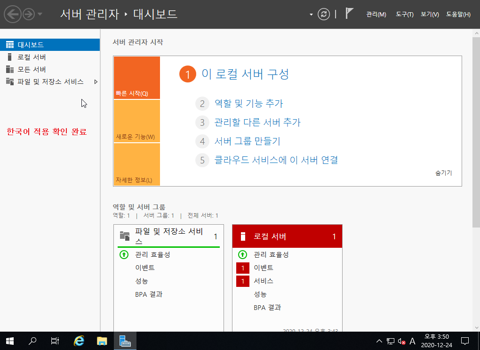Open 클라우드 서비스에 이 서버 연결 link

276,160
